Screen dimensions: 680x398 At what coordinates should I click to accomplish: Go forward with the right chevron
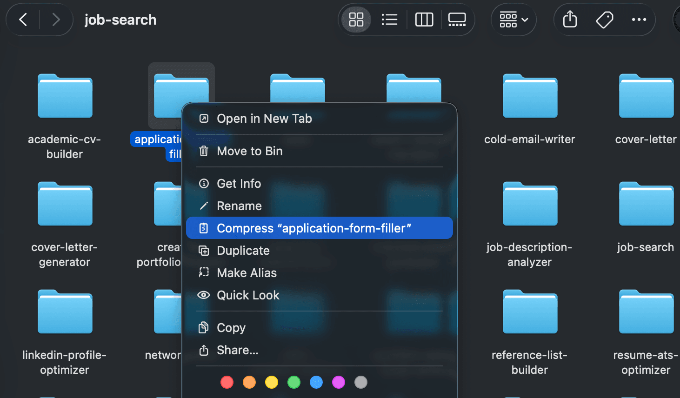56,20
